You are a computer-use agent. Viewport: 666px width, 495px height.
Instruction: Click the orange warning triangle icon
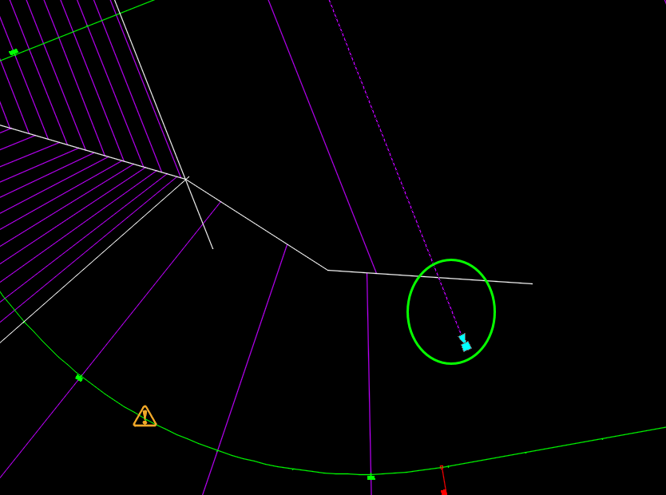[145, 417]
